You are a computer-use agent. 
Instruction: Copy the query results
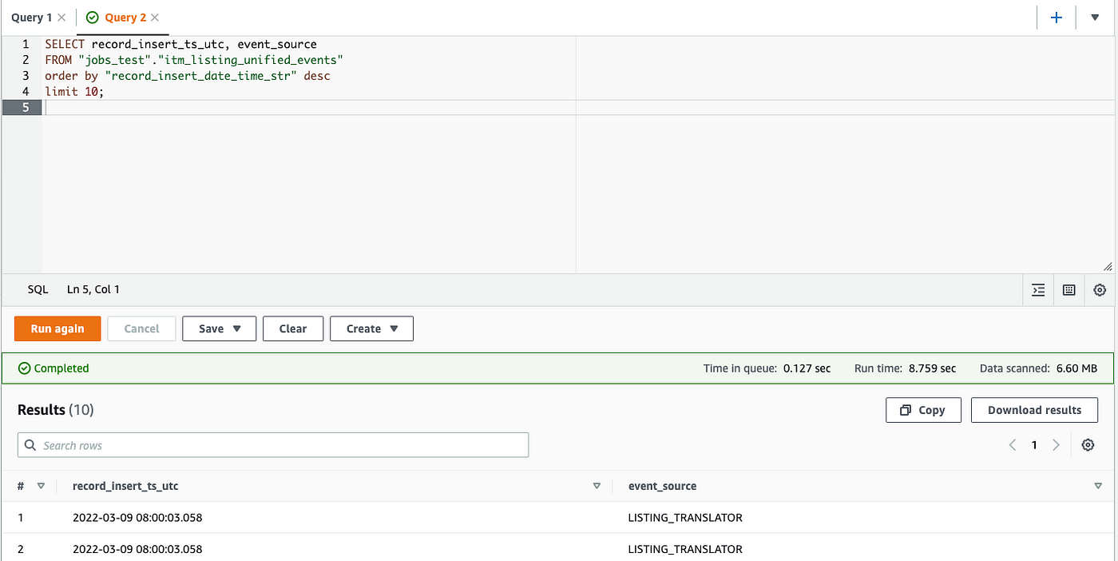point(923,410)
